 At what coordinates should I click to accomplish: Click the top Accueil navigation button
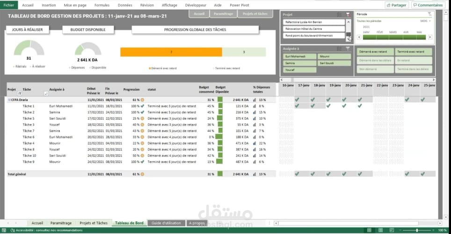click(x=199, y=14)
